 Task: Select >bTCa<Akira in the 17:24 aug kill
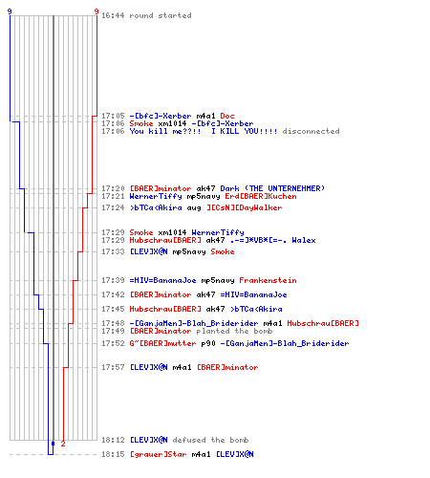tap(156, 207)
